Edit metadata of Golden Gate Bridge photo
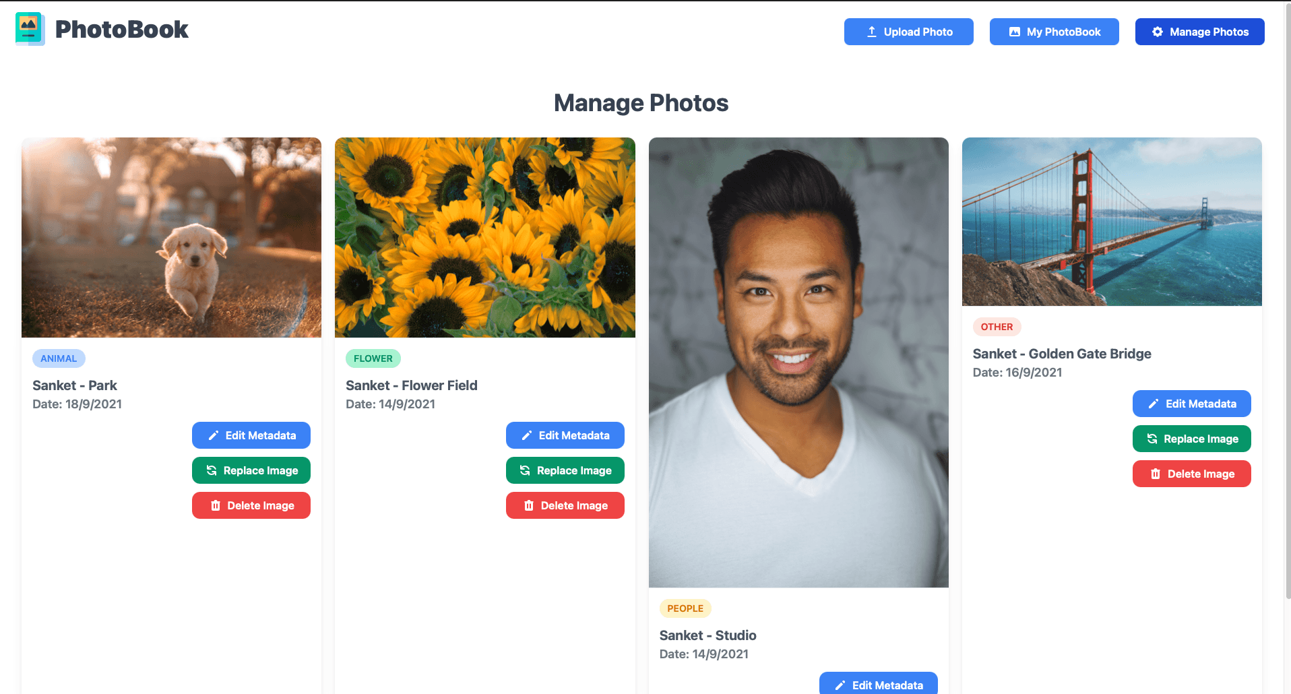 point(1191,404)
